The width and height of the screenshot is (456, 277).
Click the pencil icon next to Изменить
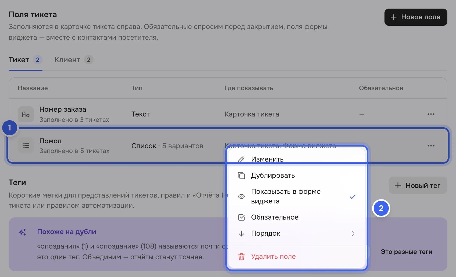[241, 159]
